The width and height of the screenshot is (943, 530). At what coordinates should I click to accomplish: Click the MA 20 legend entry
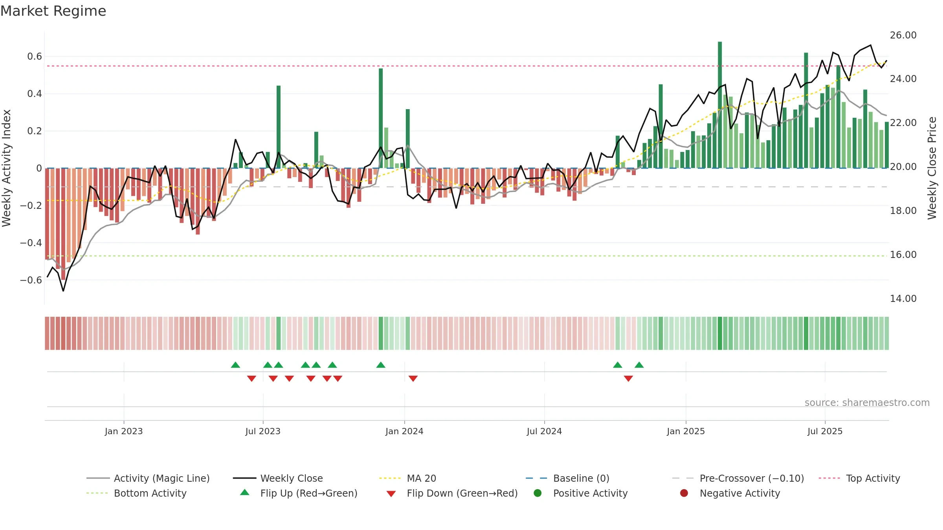point(407,478)
